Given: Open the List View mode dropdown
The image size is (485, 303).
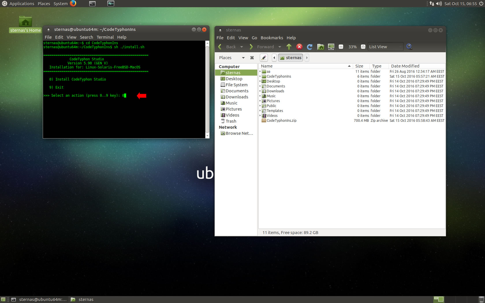Looking at the screenshot, I should pyautogui.click(x=385, y=47).
